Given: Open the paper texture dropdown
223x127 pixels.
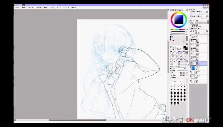Looking at the screenshot, I should click(207, 12).
